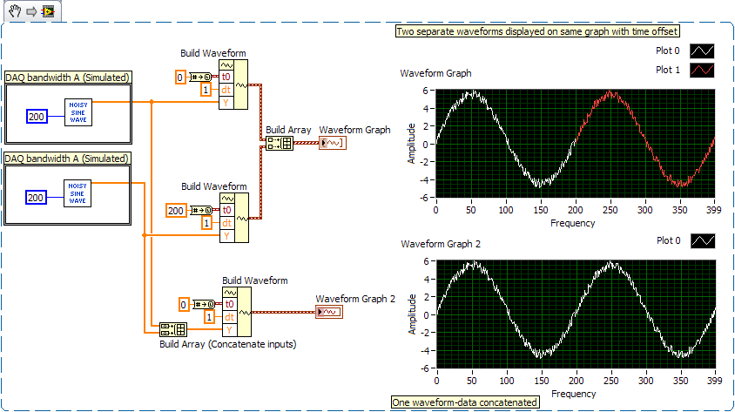This screenshot has width=735, height=412.
Task: Click the 'Amplitude' axis label of lower graph
Action: click(x=412, y=314)
